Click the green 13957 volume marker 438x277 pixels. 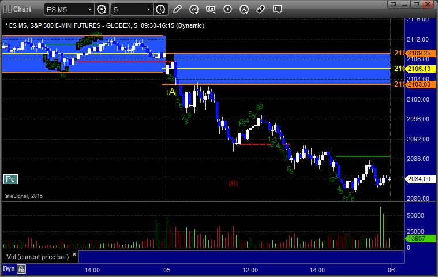[420, 238]
